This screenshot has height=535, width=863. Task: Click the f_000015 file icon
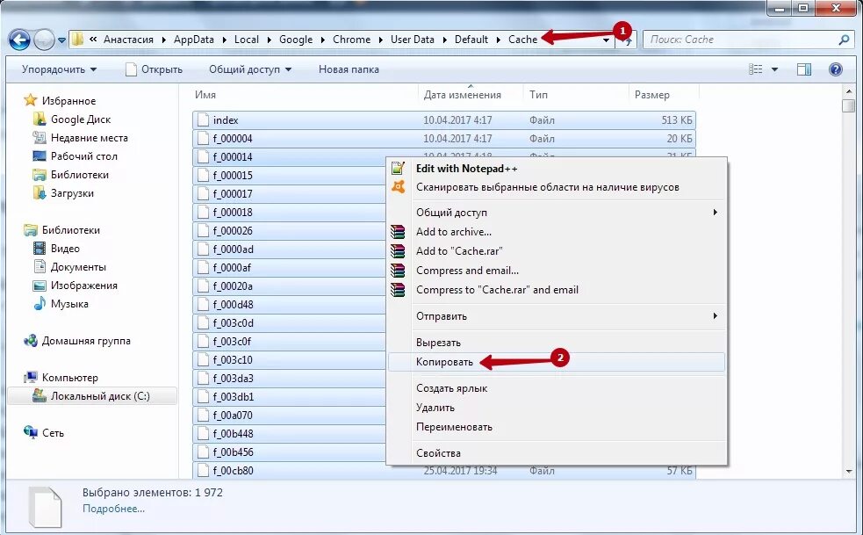click(x=203, y=176)
